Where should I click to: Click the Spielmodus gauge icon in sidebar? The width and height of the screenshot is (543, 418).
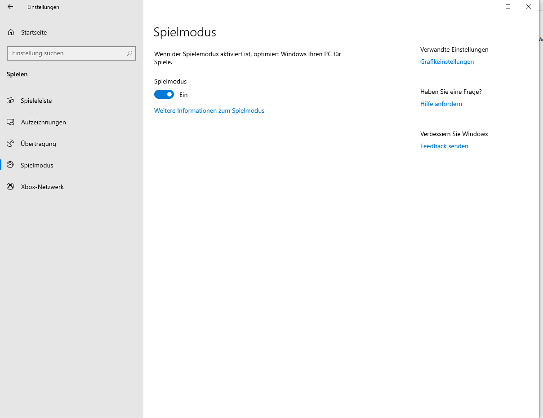click(x=10, y=165)
